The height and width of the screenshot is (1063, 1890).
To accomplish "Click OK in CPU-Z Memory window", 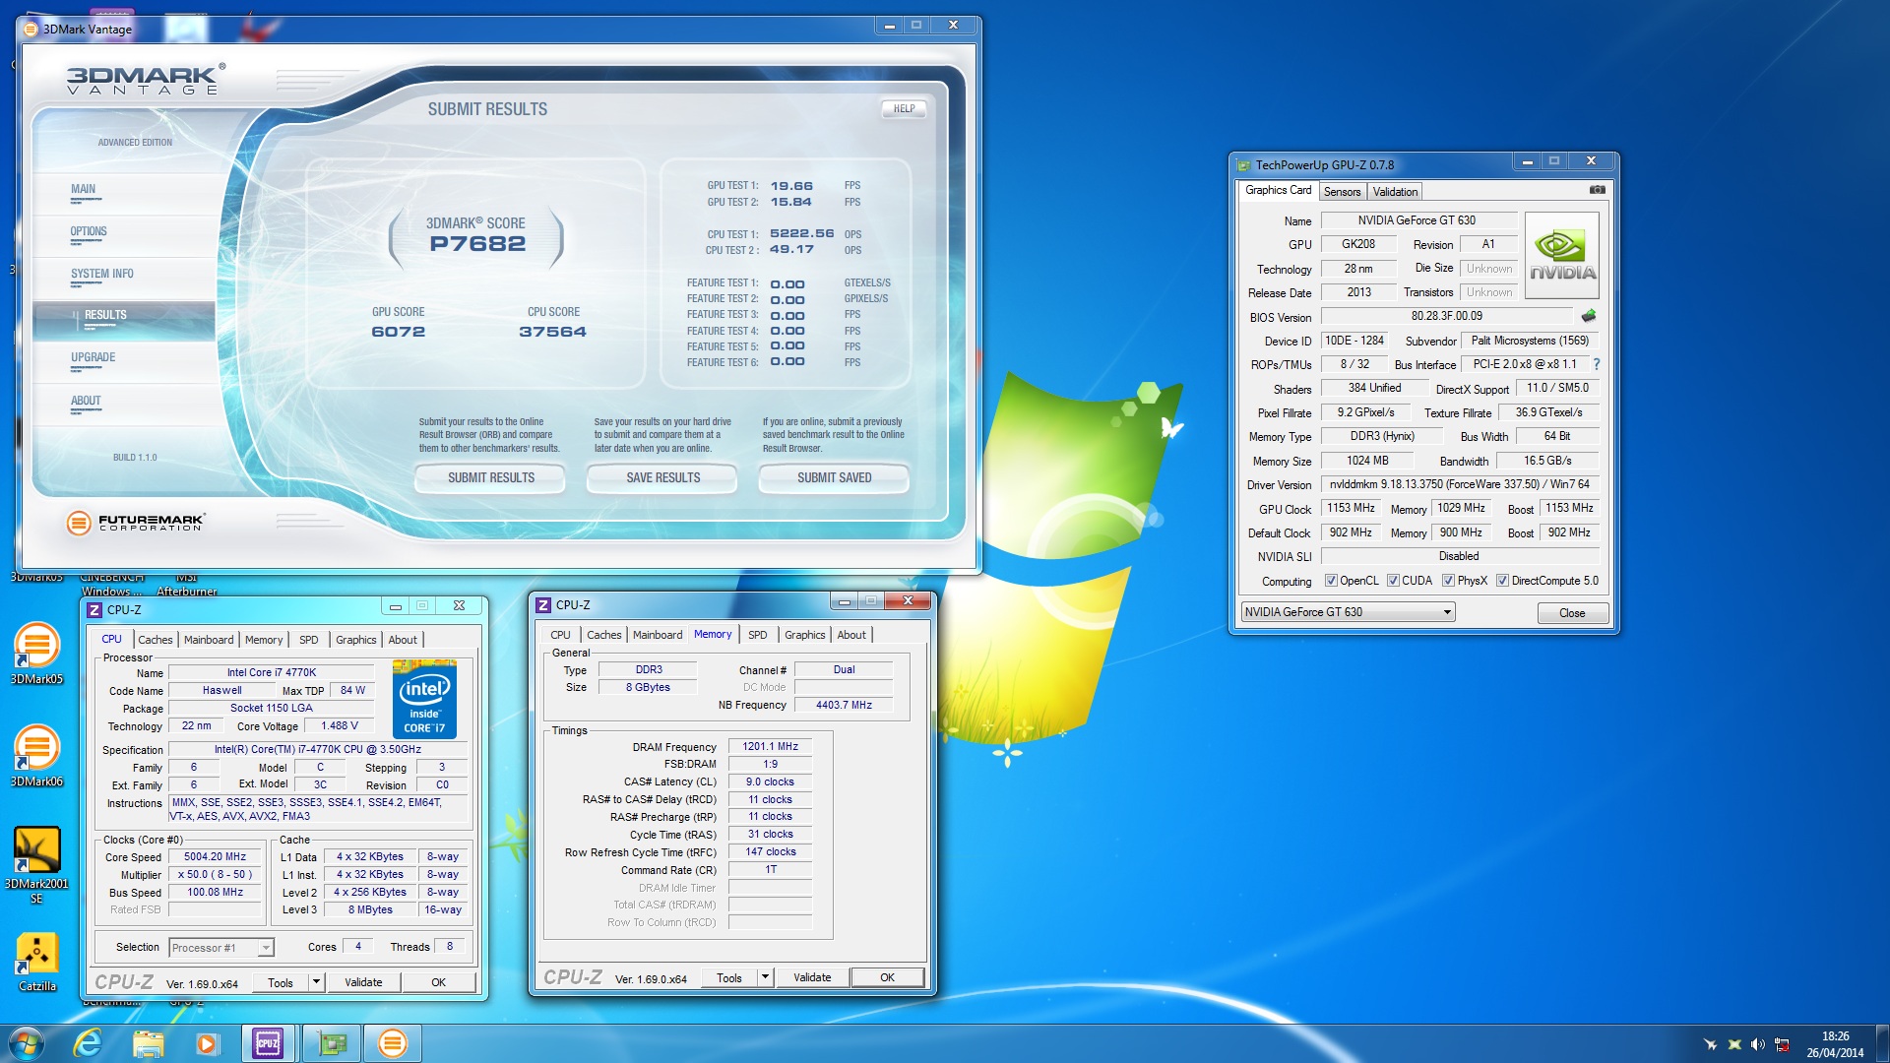I will click(x=887, y=977).
